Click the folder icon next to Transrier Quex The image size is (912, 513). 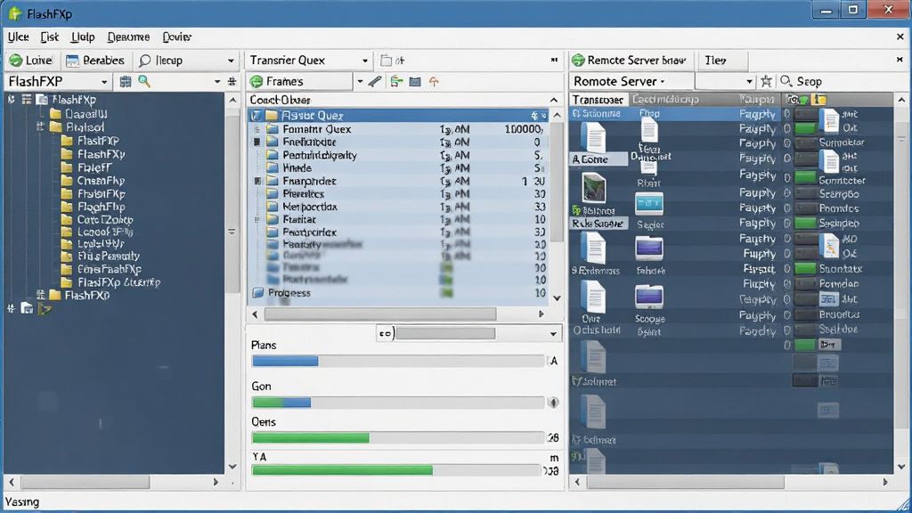pos(386,60)
